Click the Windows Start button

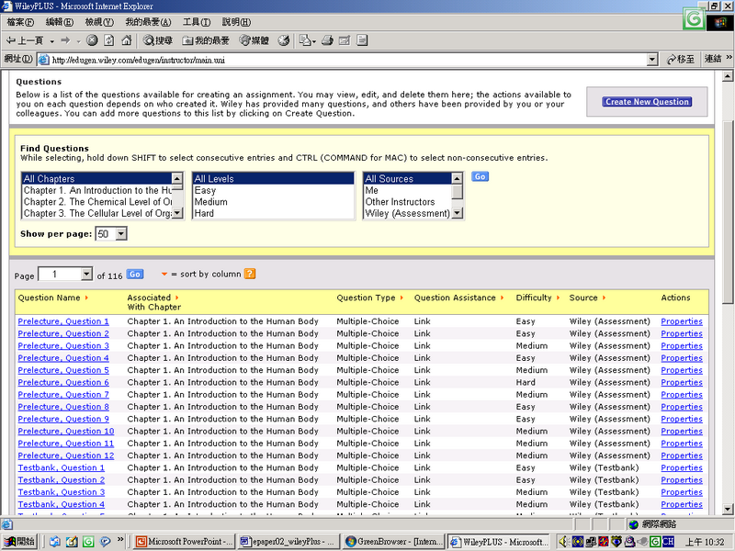point(19,542)
